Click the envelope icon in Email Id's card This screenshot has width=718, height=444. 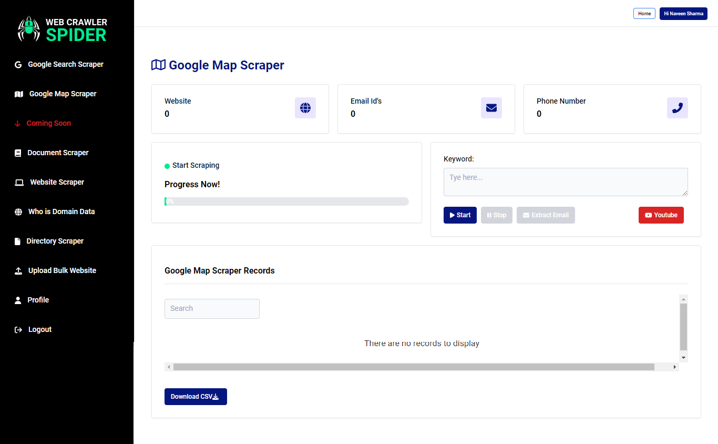pyautogui.click(x=491, y=108)
